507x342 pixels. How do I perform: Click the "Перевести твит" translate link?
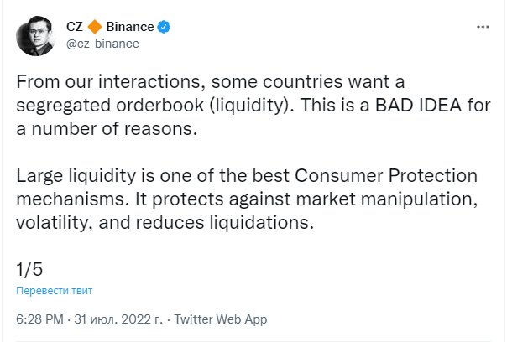(x=55, y=291)
